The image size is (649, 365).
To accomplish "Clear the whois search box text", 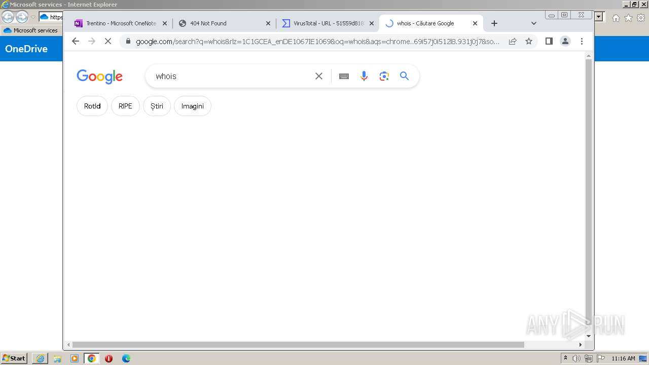I will [x=319, y=76].
